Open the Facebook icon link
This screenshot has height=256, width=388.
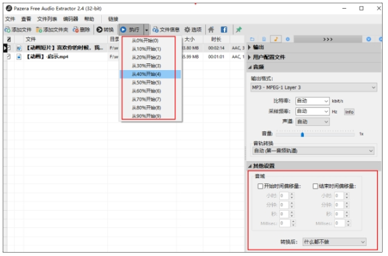tap(224, 30)
